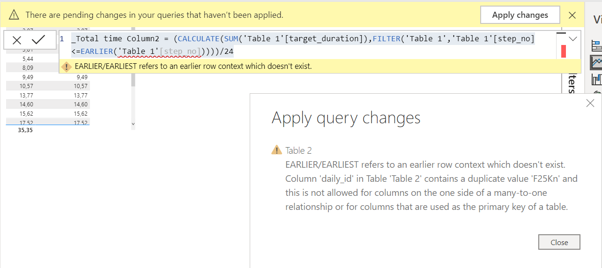This screenshot has height=268, width=602.
Task: Click the EARLIER/EARLIEST error message under the formula
Action: tap(193, 67)
